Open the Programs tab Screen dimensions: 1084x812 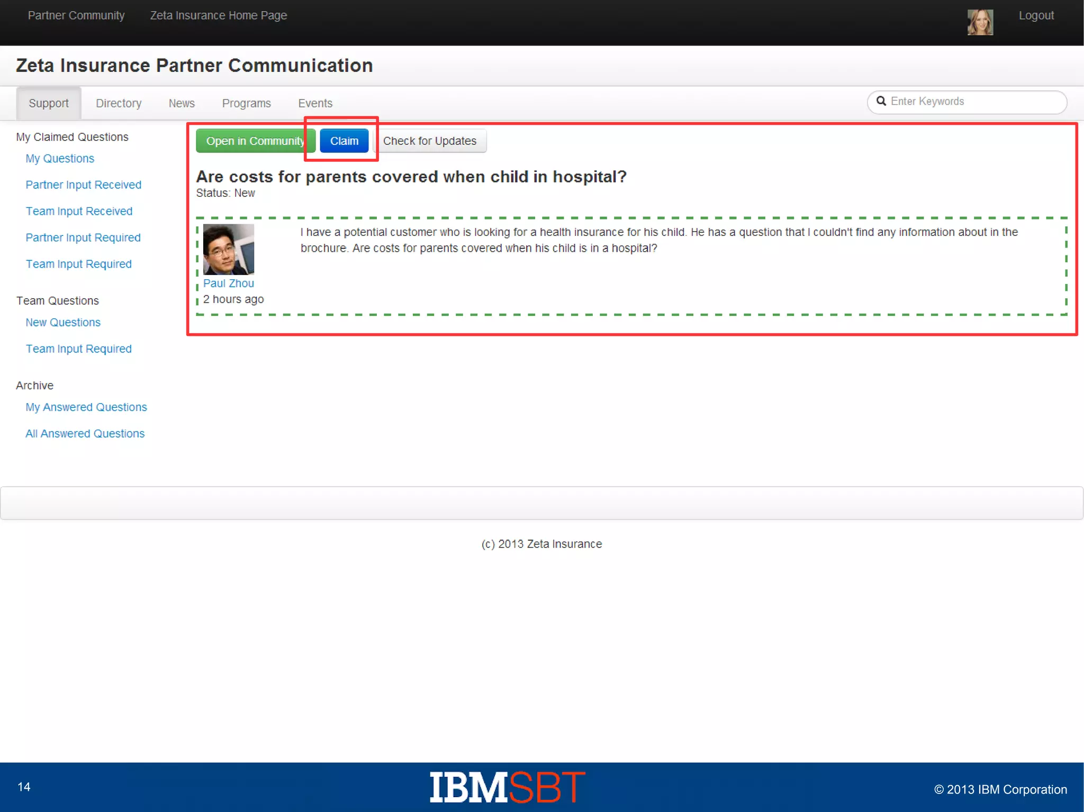(x=247, y=103)
